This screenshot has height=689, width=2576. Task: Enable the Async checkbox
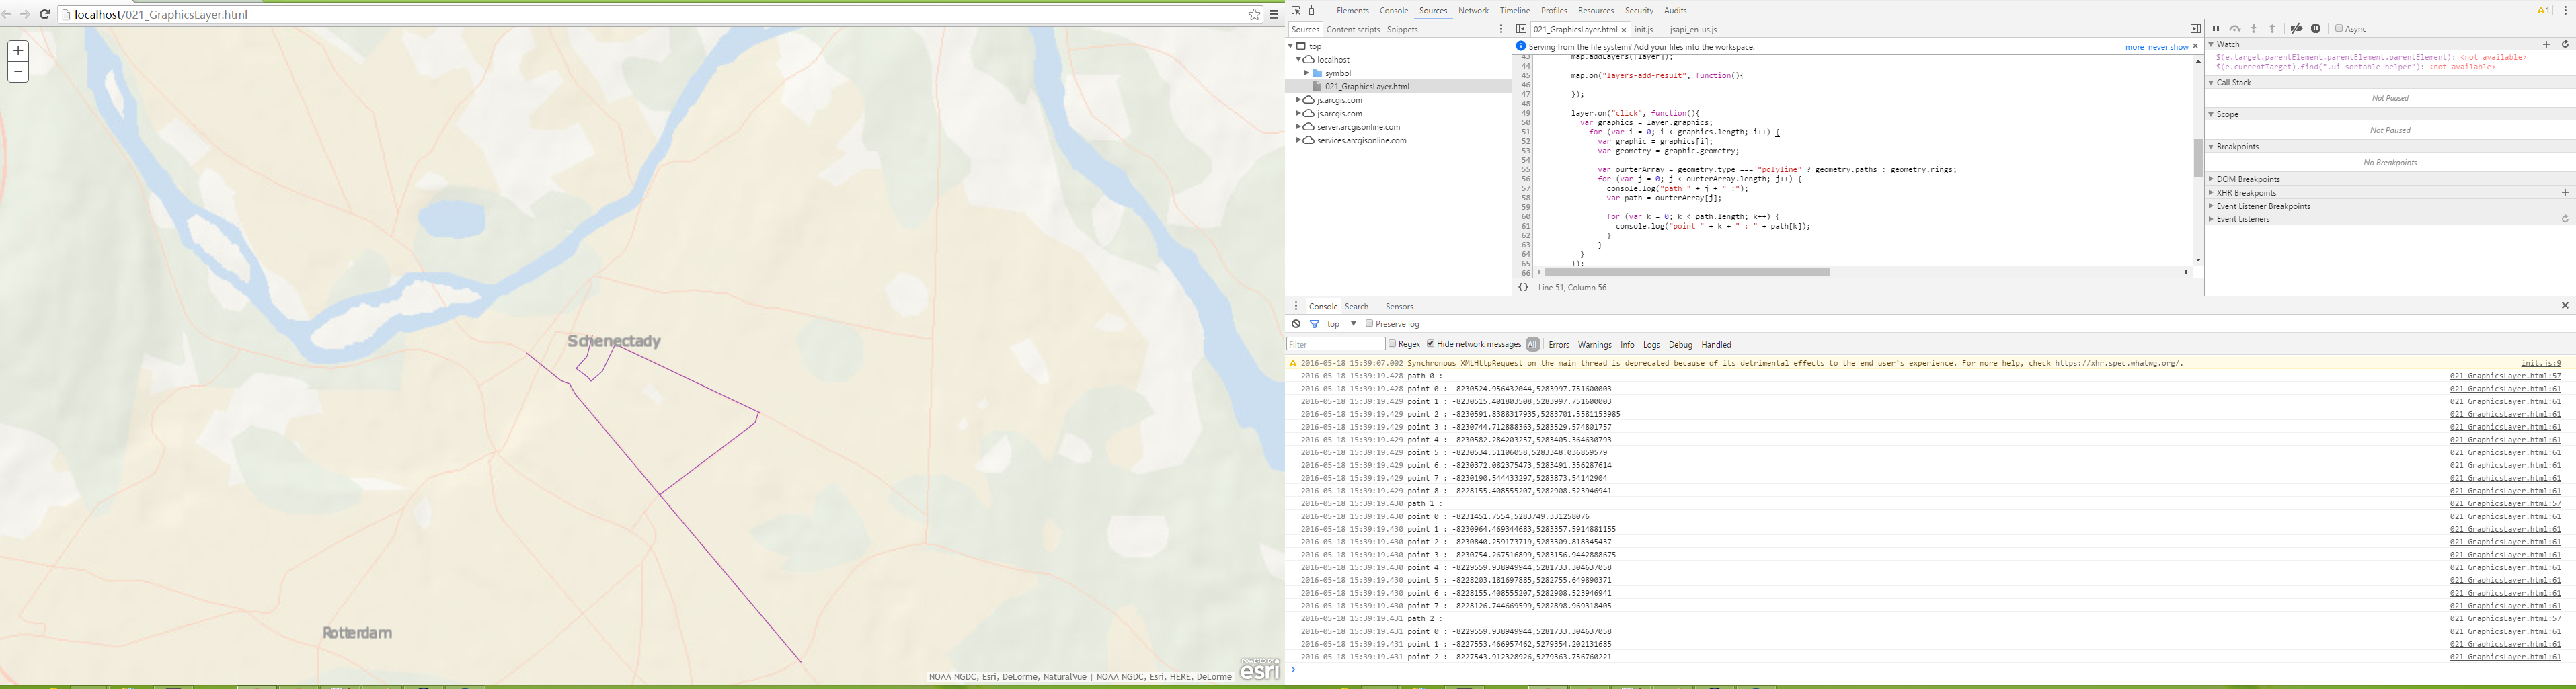(2339, 29)
